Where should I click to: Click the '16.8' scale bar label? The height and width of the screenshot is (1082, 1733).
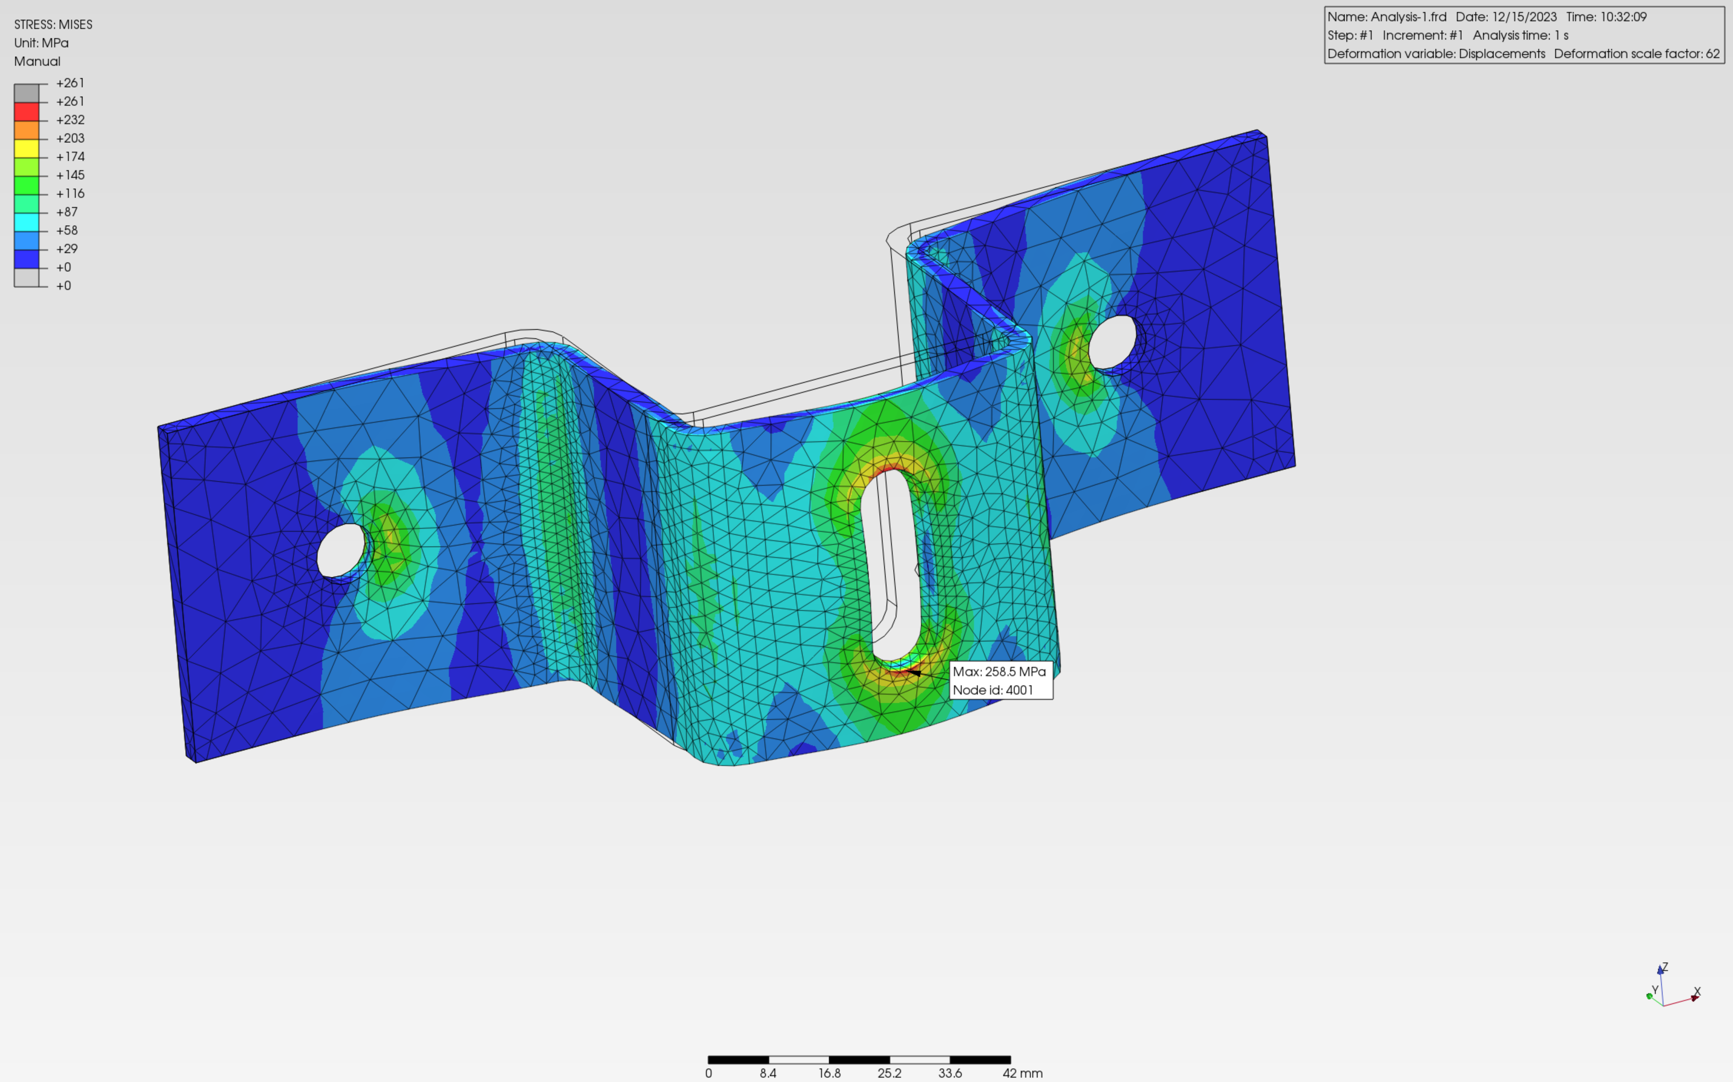(829, 1073)
